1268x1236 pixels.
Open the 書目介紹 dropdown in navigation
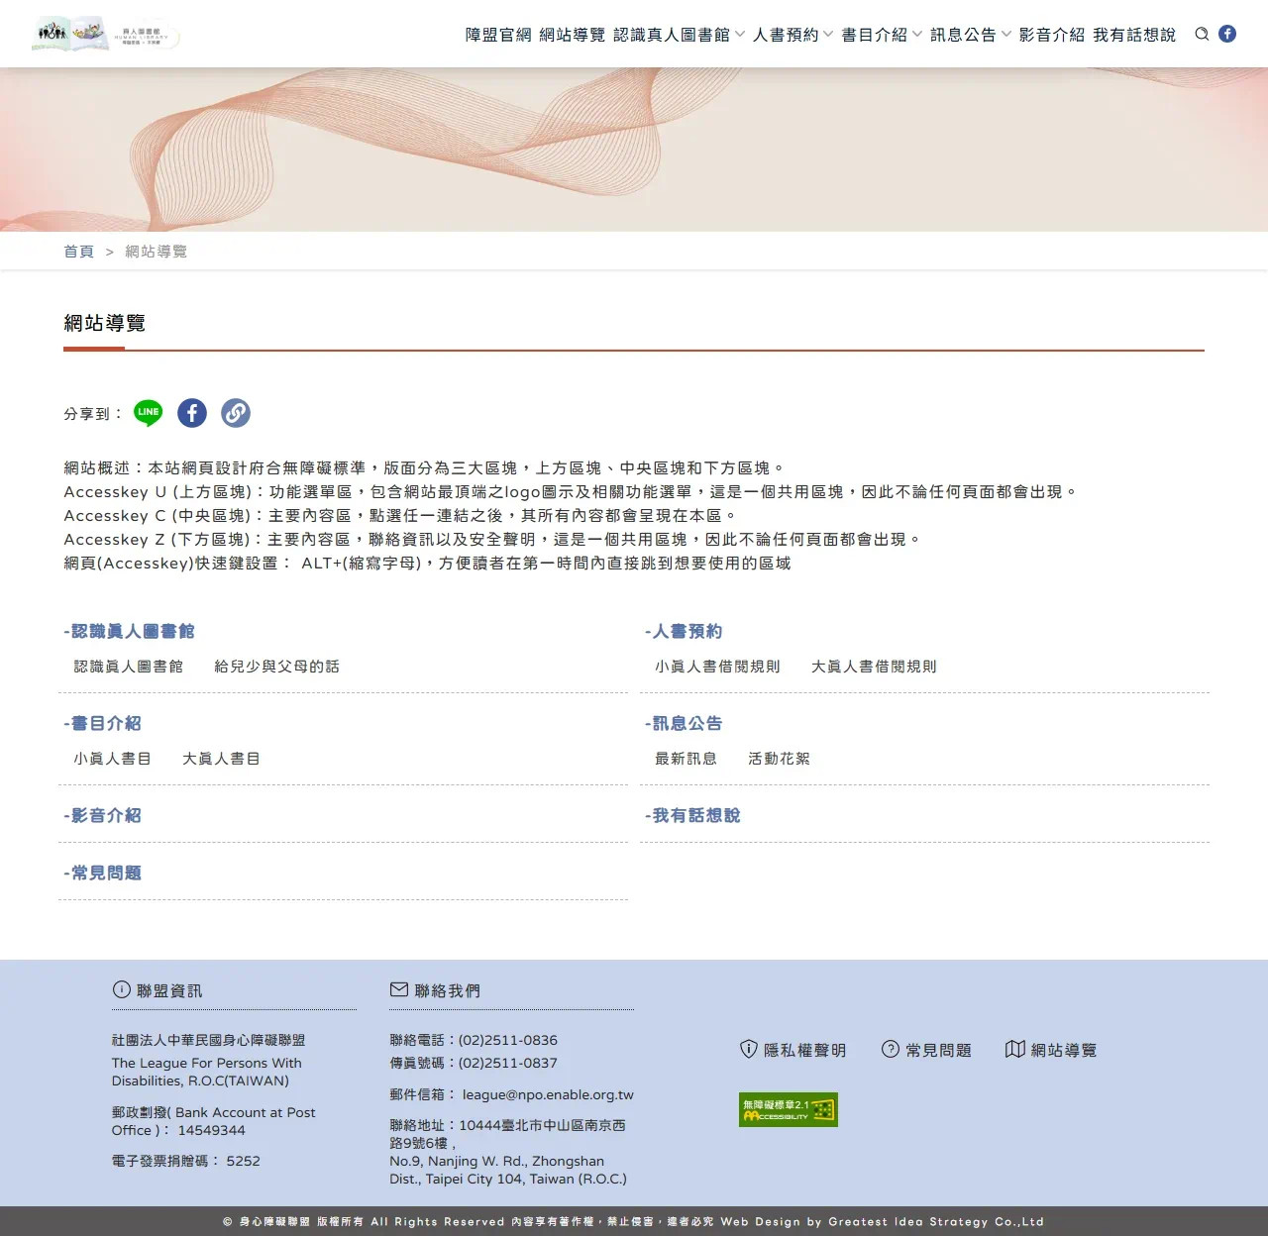click(876, 34)
